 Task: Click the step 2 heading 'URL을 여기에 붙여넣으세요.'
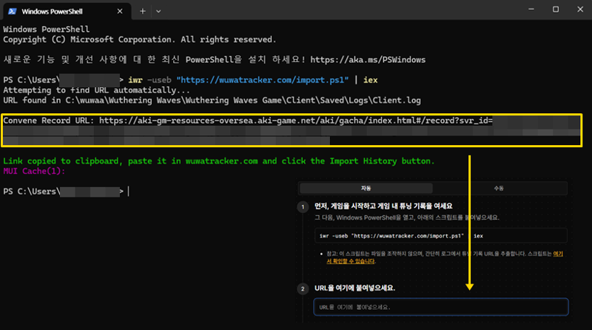click(354, 288)
